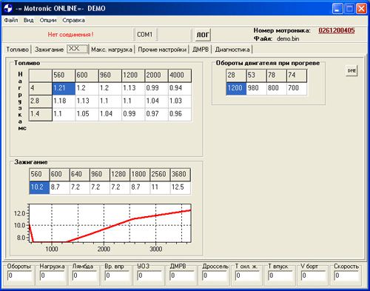Select ignition value 11
This screenshot has height=291, width=370.
(x=160, y=187)
